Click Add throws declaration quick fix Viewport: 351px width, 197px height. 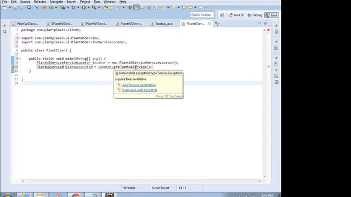tap(139, 85)
